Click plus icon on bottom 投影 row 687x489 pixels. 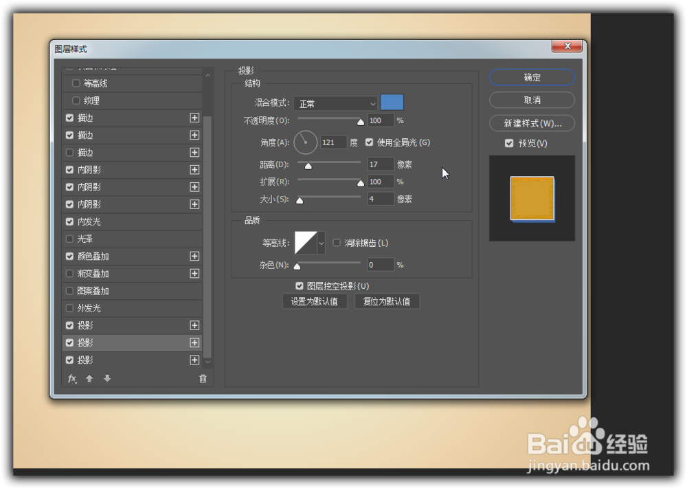194,360
